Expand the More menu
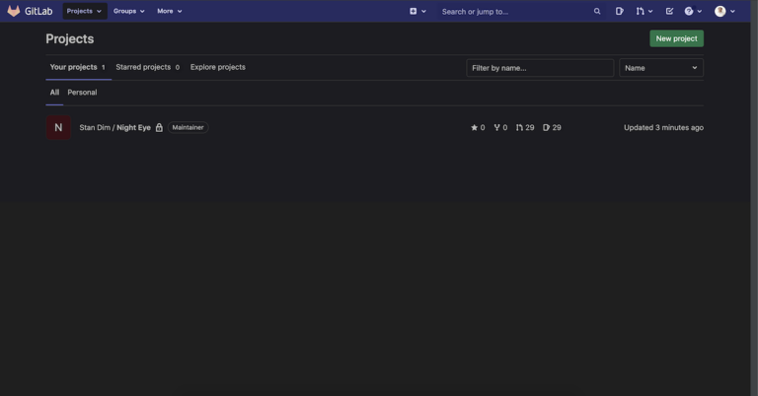Viewport: 758px width, 396px height. 169,11
